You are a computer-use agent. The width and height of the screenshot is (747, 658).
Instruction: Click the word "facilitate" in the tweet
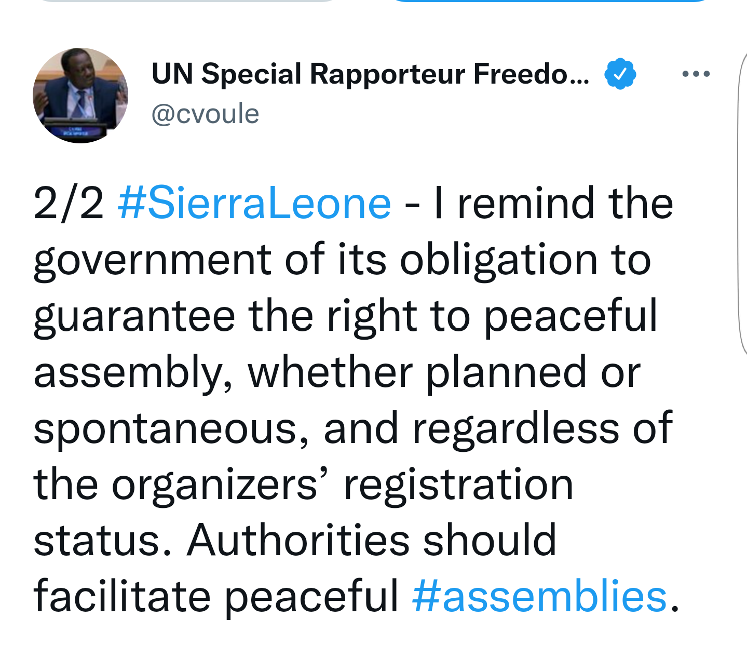coord(122,596)
